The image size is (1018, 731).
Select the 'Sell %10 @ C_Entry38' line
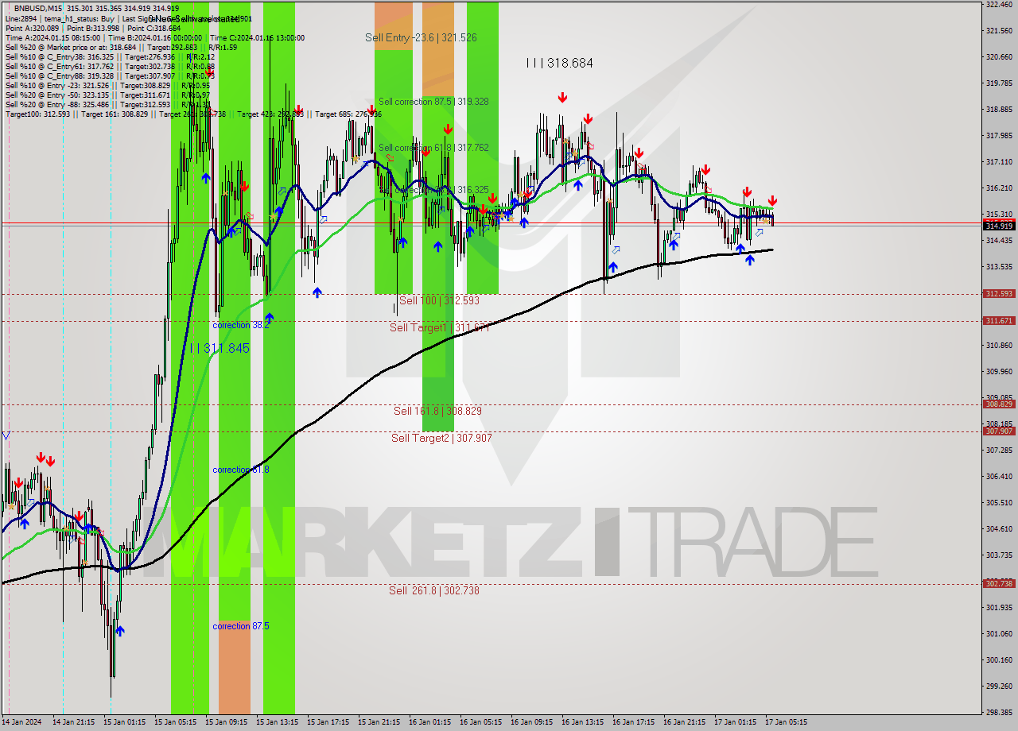pyautogui.click(x=110, y=56)
